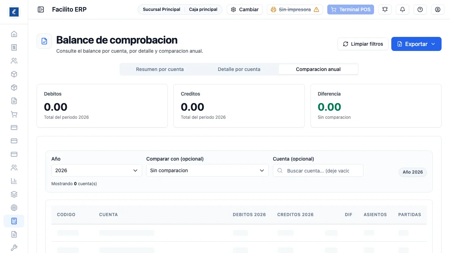Click the PARTIDAS column header

(x=410, y=215)
